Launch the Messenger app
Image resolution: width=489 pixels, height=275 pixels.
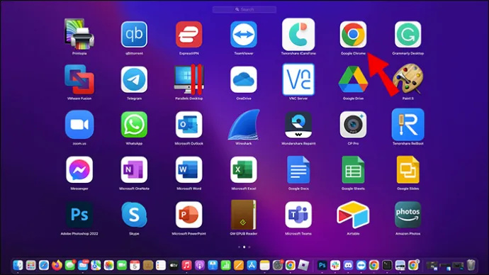79,169
